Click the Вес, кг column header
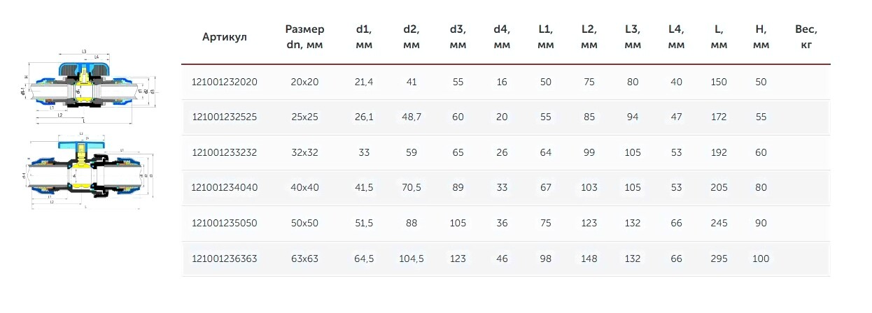872x313 pixels. [806, 37]
